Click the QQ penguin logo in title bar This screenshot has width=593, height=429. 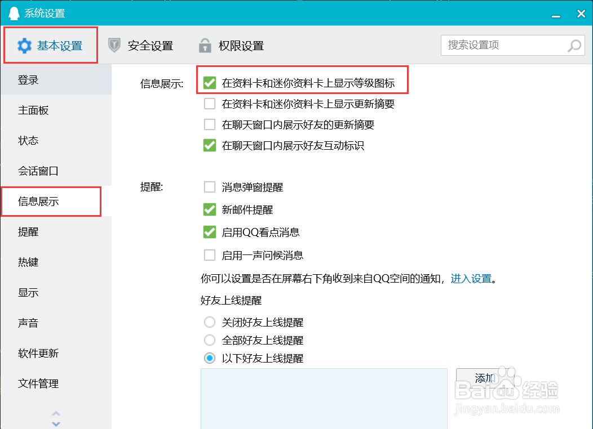[x=14, y=13]
